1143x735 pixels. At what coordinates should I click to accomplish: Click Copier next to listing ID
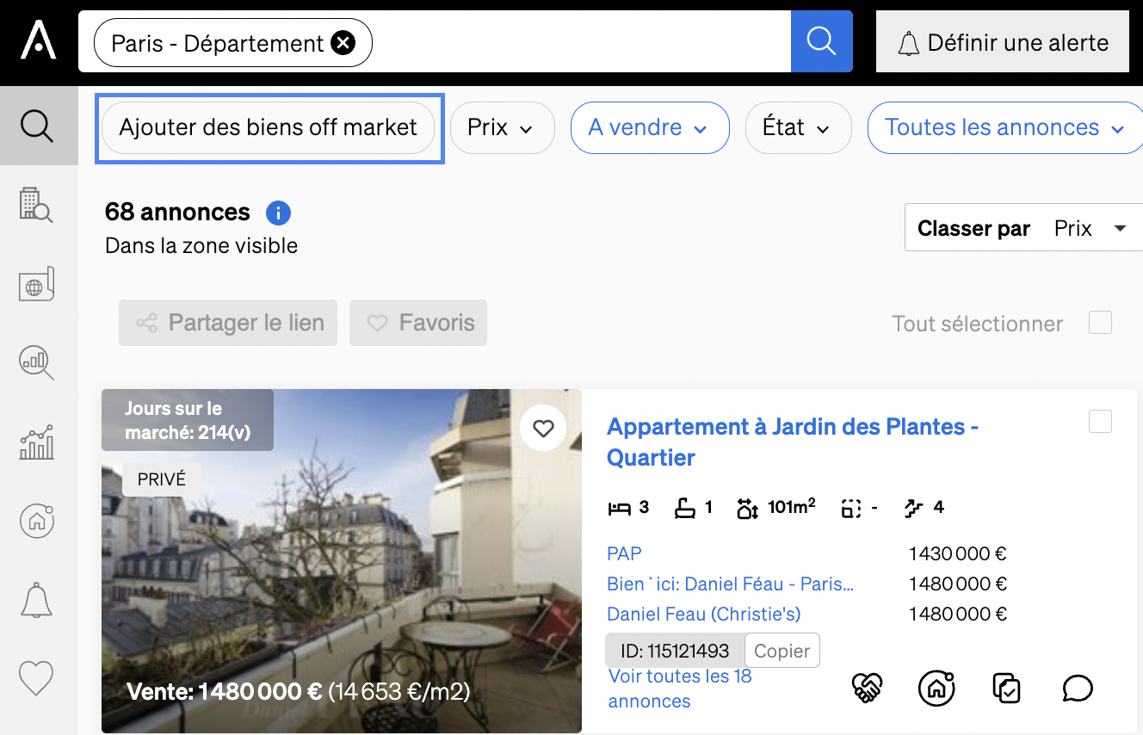click(782, 651)
